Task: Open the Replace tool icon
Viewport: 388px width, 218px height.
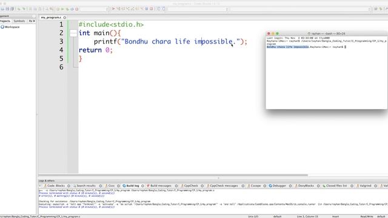Action: pos(51,9)
